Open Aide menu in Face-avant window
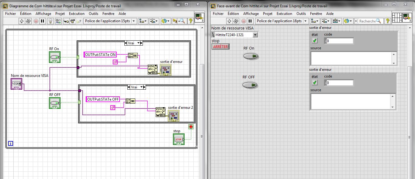415x179 pixels. click(330, 14)
